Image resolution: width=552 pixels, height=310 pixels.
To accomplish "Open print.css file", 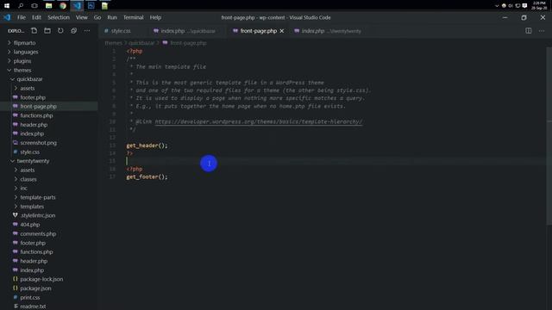I will pos(29,297).
